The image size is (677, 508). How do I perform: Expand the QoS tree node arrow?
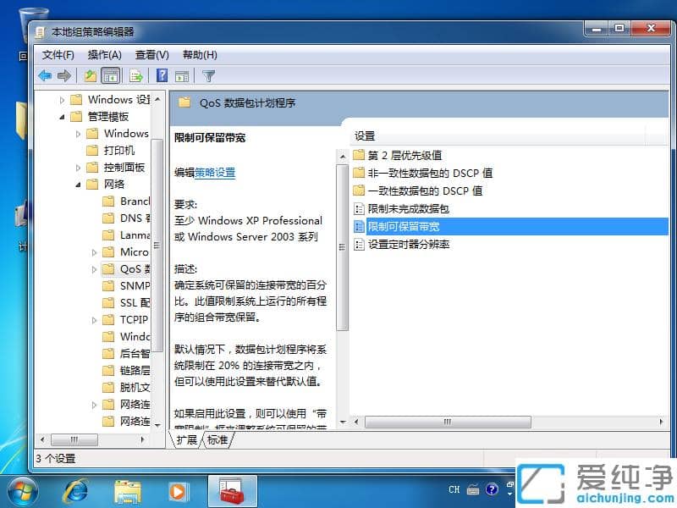point(94,269)
